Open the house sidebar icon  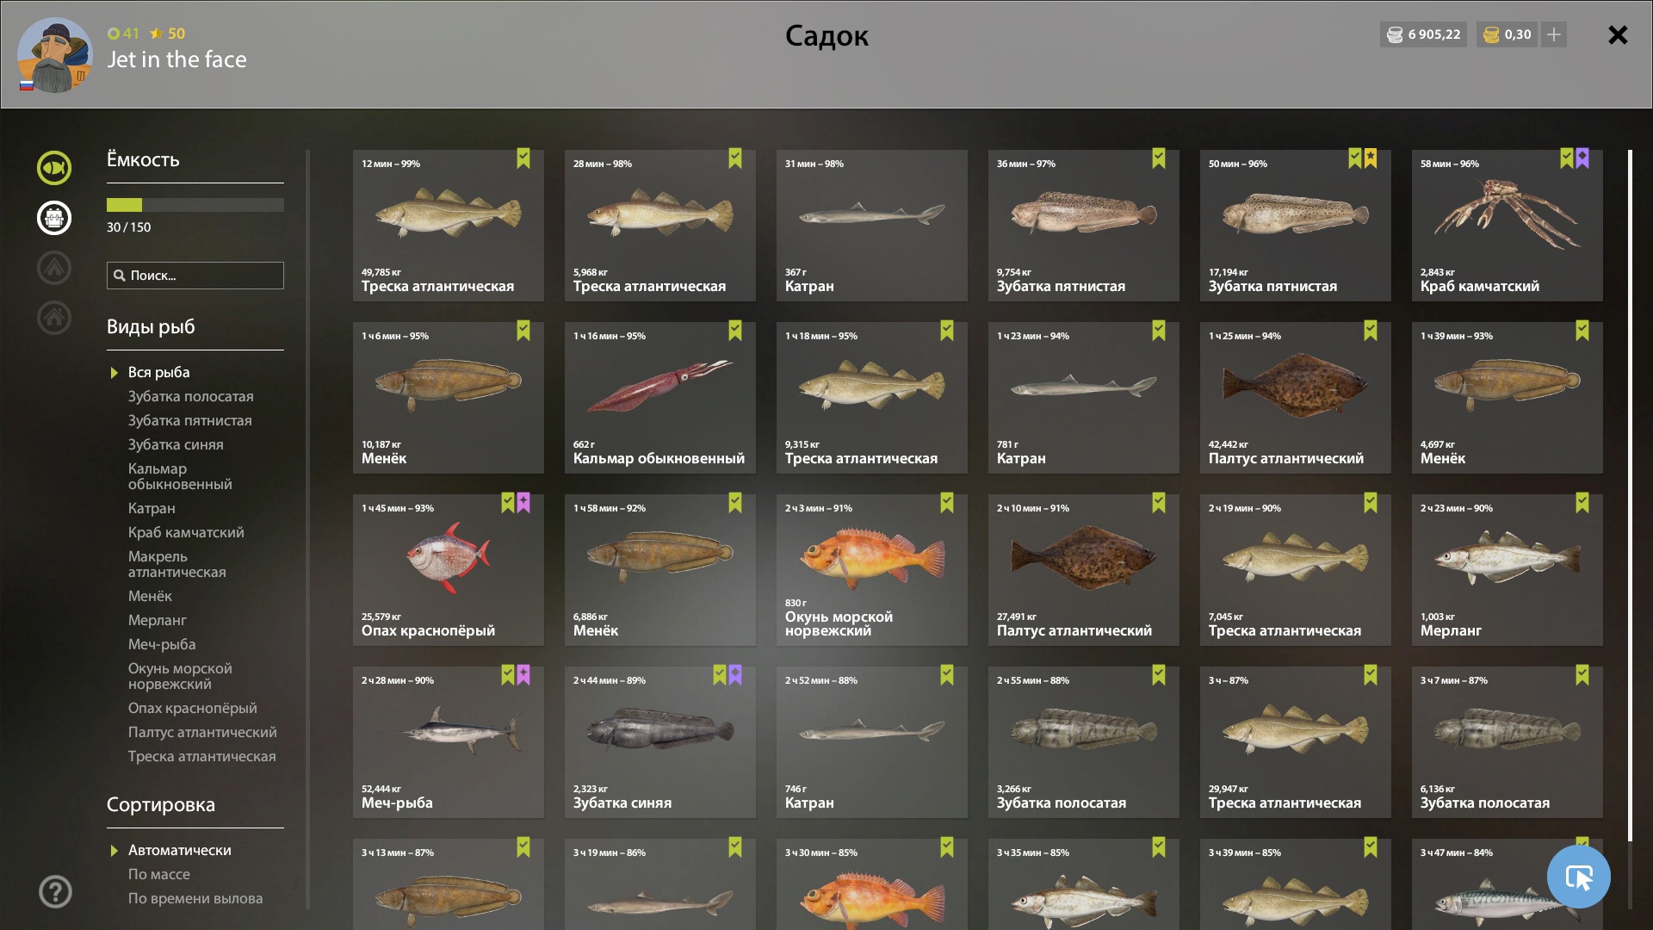(54, 318)
